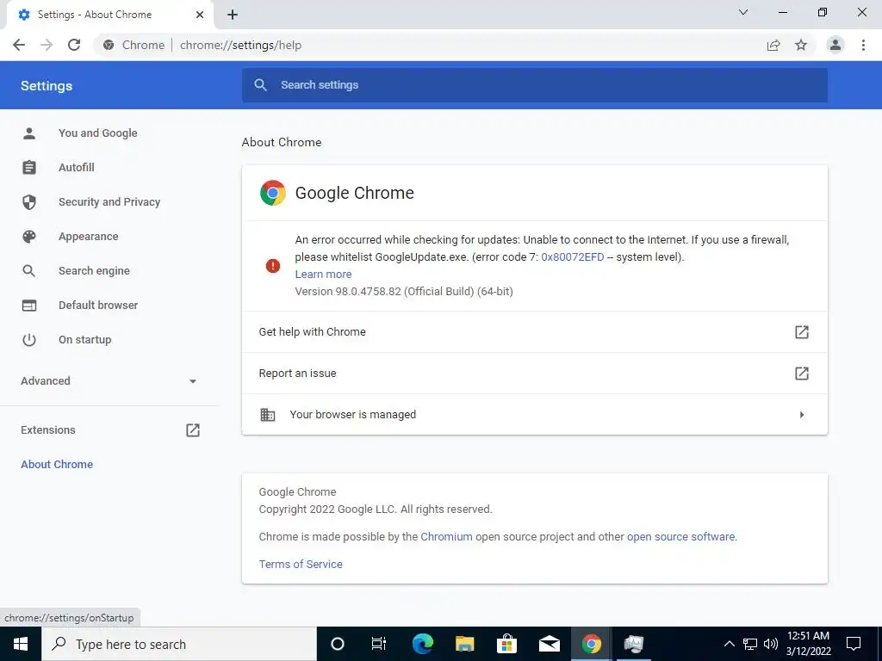This screenshot has width=882, height=661.
Task: Open Microsoft Store from the taskbar
Action: tap(506, 644)
